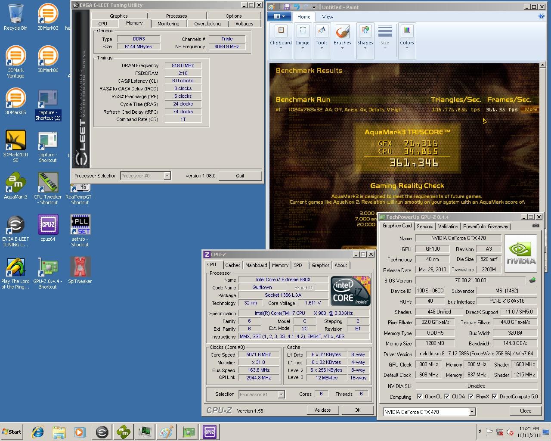Select the 3DMark Vantage desktop icon

15,62
